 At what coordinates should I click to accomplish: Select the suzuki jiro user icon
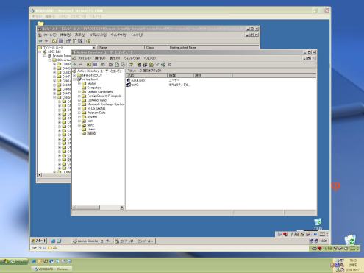click(x=129, y=80)
